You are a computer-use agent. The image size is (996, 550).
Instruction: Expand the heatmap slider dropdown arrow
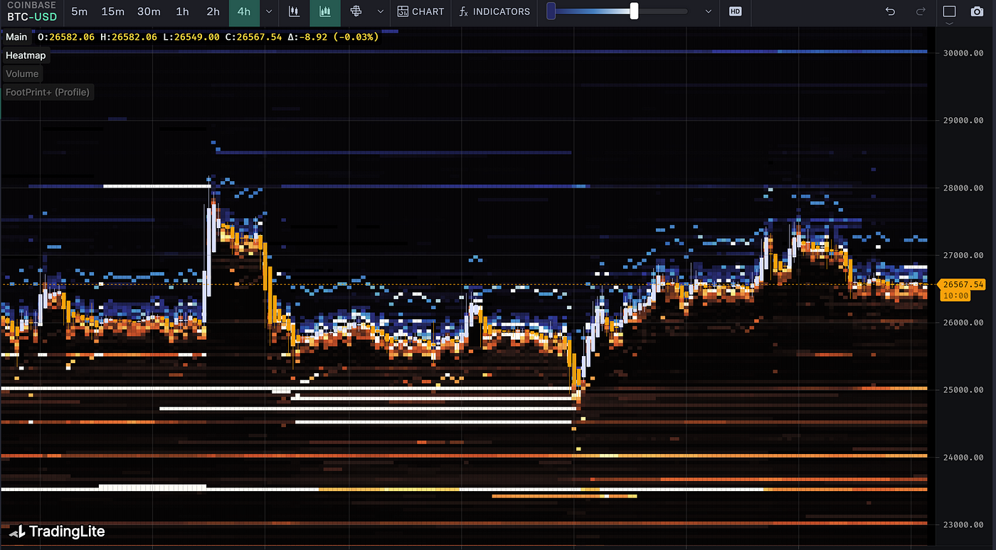(708, 11)
